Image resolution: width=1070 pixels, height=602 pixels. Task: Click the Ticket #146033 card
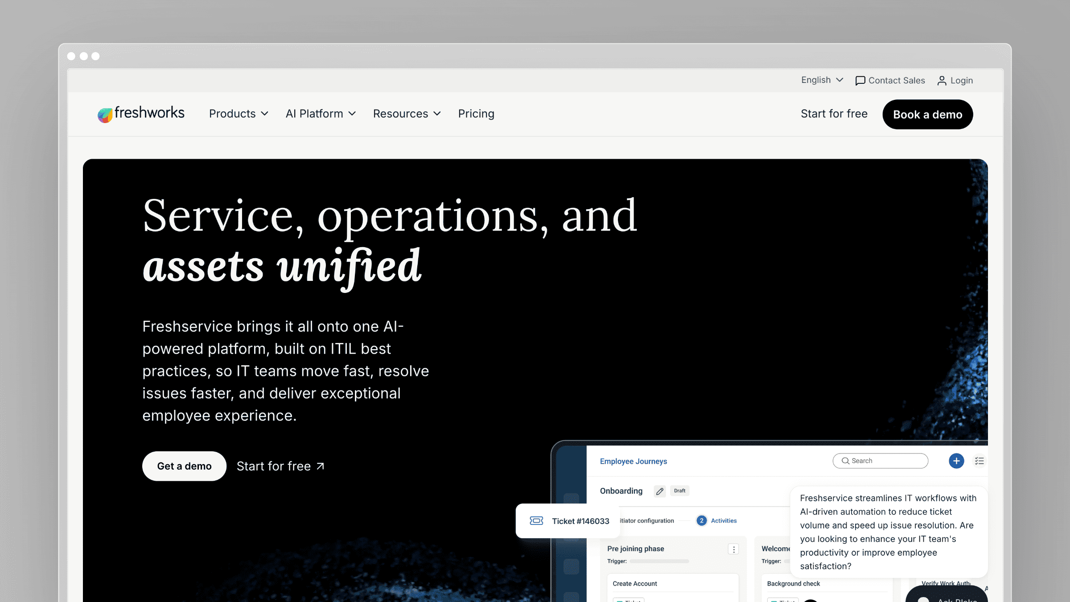(x=568, y=521)
